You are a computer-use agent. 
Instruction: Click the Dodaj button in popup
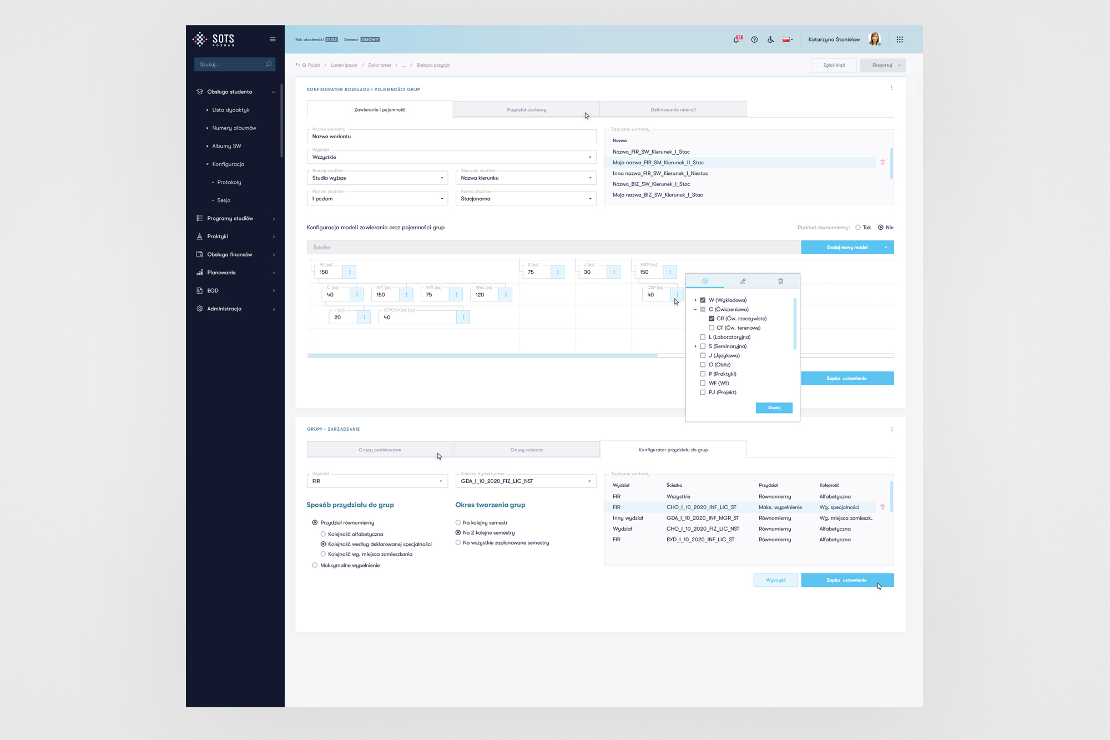[x=774, y=407]
